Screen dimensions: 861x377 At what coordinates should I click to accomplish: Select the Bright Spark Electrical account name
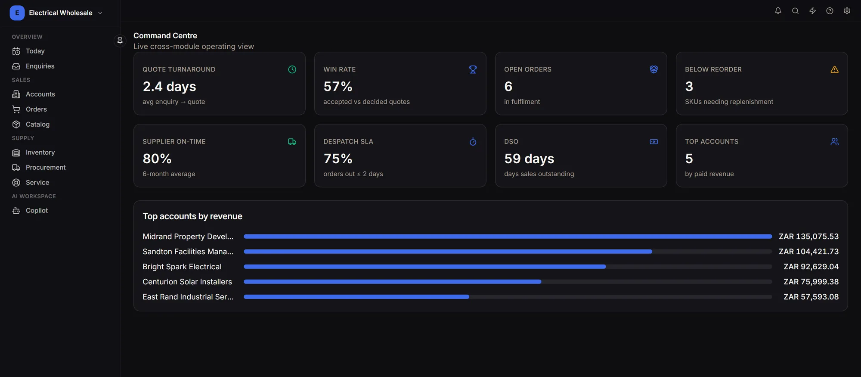182,267
